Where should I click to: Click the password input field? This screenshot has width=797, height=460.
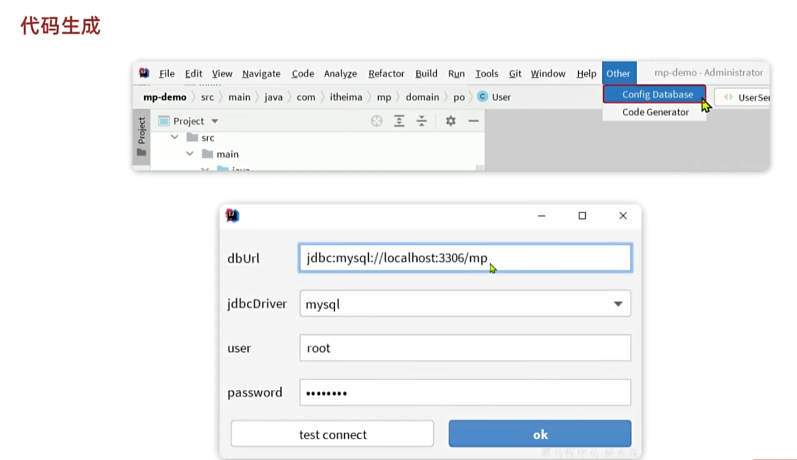pos(465,392)
